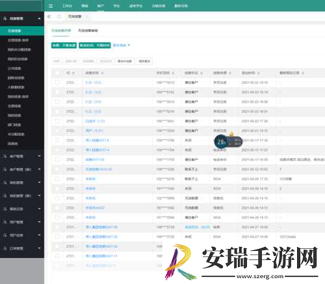Screen dimensions: 325x284
Task: Expand the third collapsed sidebar section via its arrow
Action: pos(39,183)
